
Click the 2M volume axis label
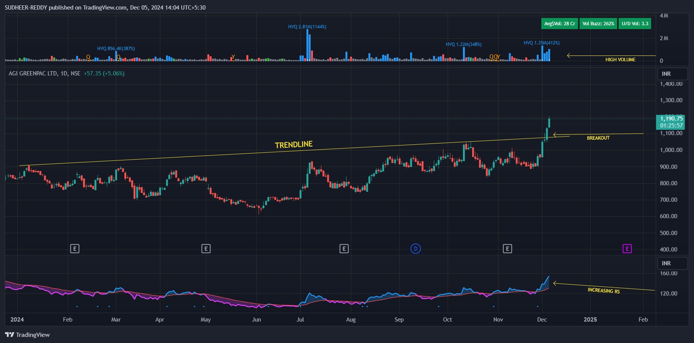coord(664,38)
